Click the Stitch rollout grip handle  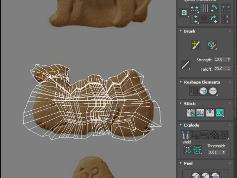point(230,103)
